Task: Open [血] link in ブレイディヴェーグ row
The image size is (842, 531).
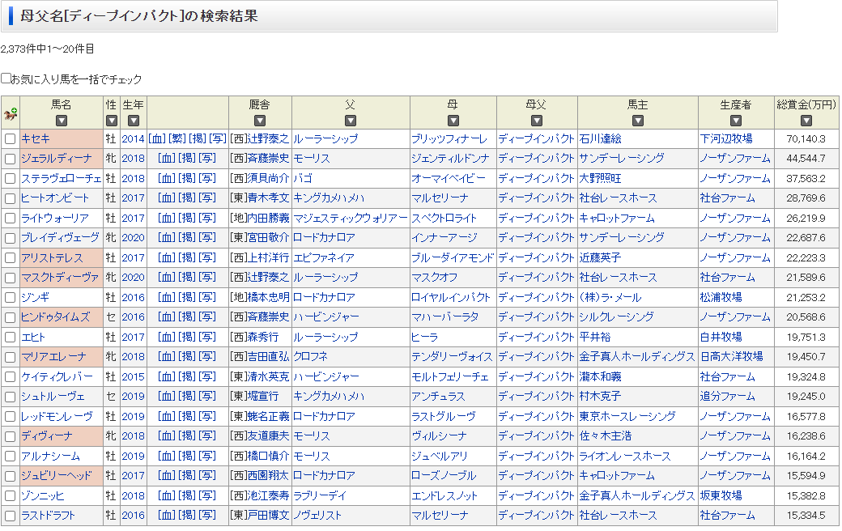Action: [x=167, y=237]
